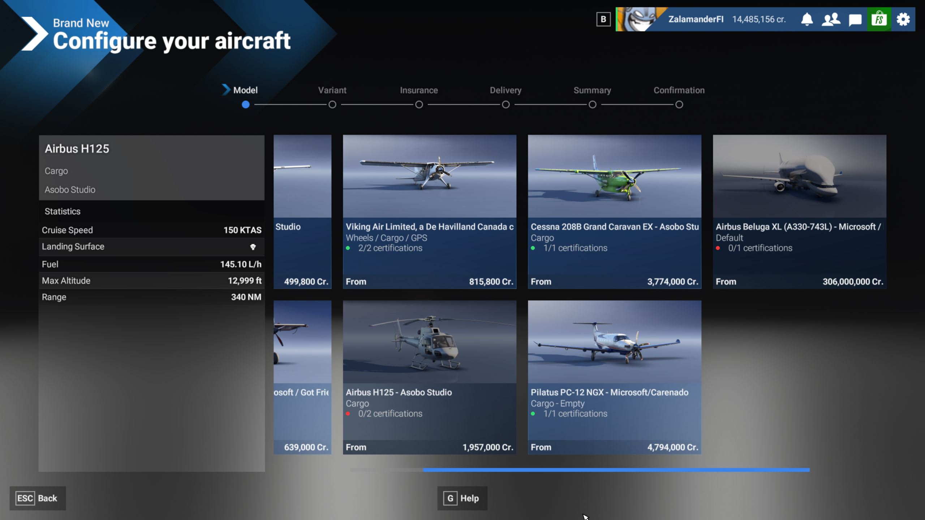Click the Model step arrow icon

point(226,90)
